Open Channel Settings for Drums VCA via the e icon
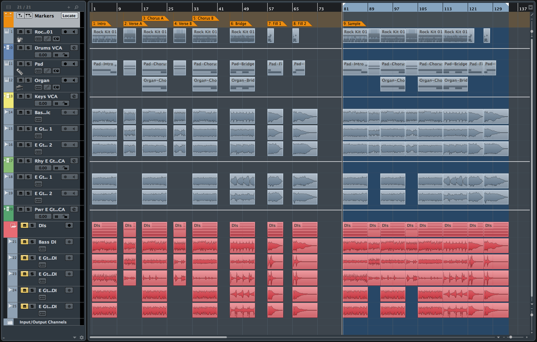Screen dimensions: 537x342 click(x=74, y=47)
